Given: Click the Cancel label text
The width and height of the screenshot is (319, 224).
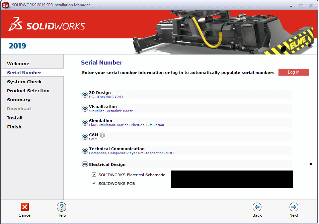Looking at the screenshot, I should (x=25, y=215).
